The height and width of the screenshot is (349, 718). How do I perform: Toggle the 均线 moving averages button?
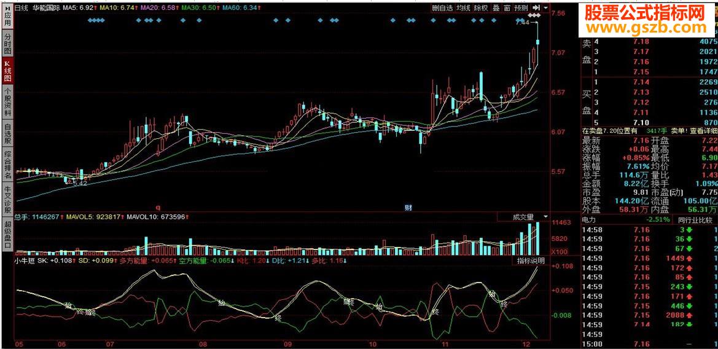pos(463,8)
